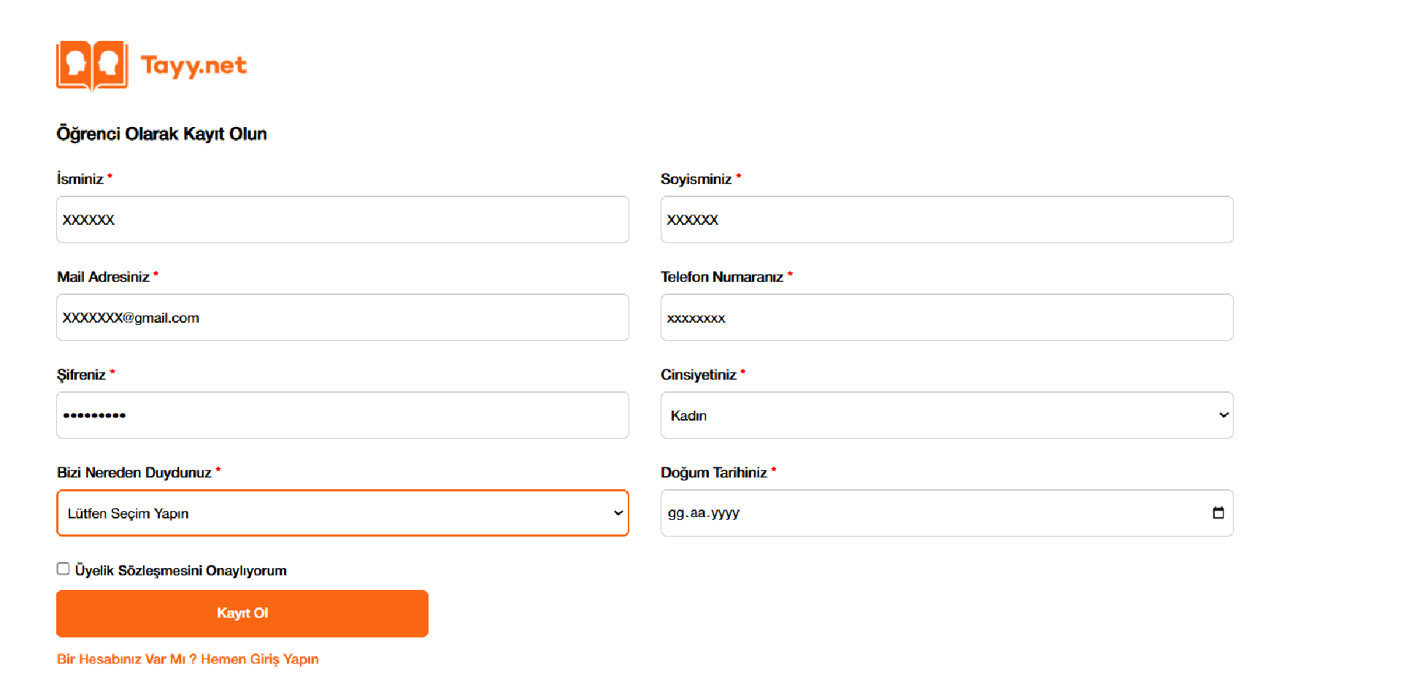Click the gg.aa.yyyy date text in Doğum Tarihiniz
This screenshot has width=1409, height=679.
(703, 513)
